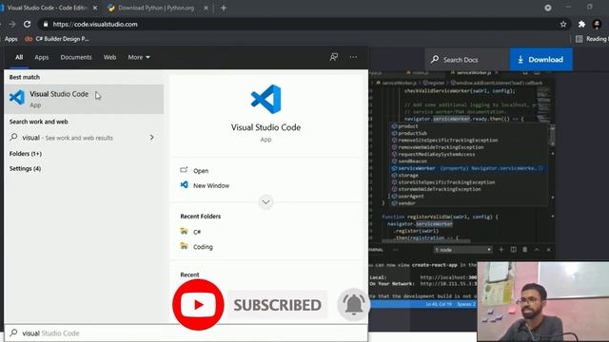This screenshot has width=609, height=342.
Task: Click Open in the app preview pane
Action: coord(201,171)
